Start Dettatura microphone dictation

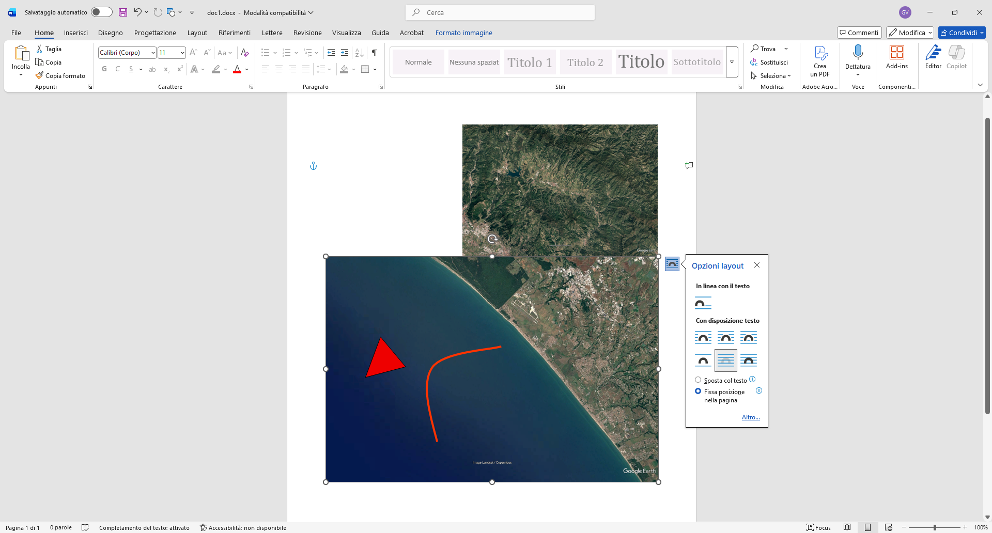pyautogui.click(x=858, y=53)
